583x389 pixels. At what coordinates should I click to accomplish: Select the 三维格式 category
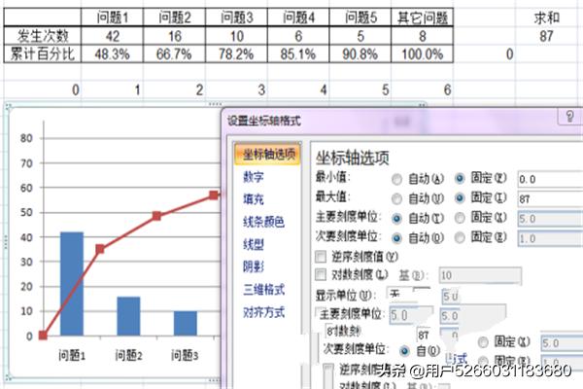point(263,289)
